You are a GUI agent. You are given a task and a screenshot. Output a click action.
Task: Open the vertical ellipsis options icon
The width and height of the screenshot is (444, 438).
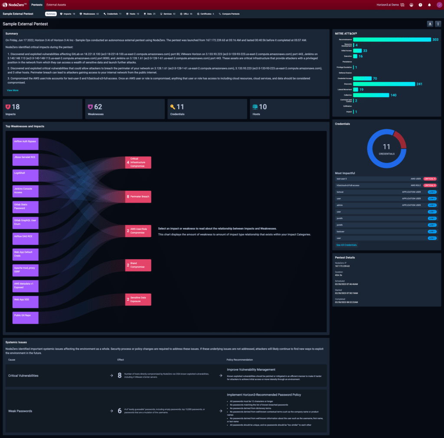tap(439, 24)
